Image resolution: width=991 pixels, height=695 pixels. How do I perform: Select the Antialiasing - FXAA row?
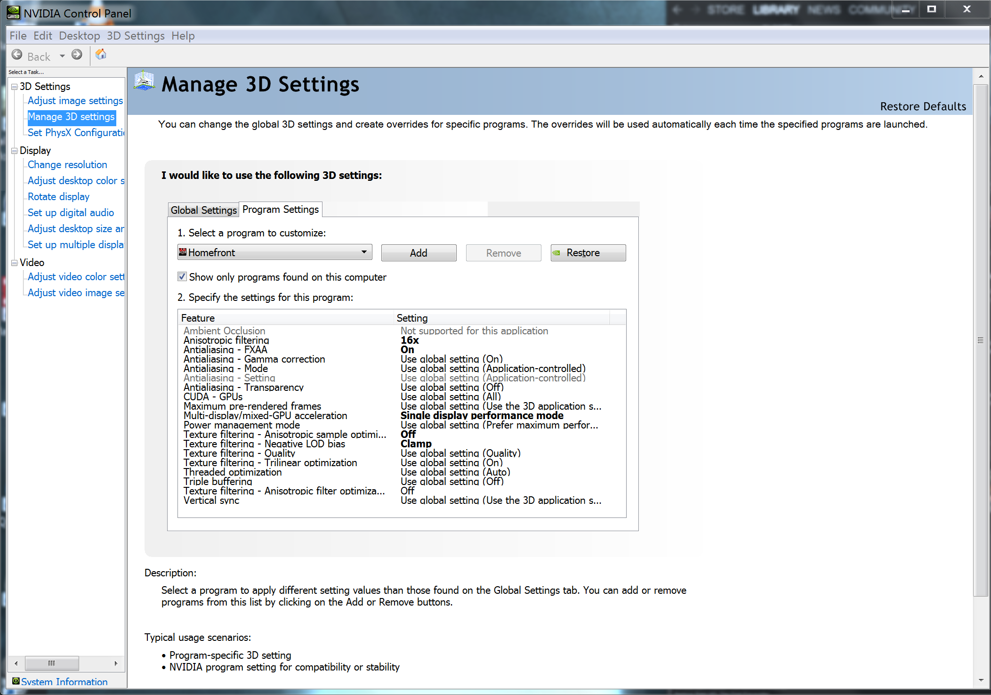pyautogui.click(x=402, y=349)
